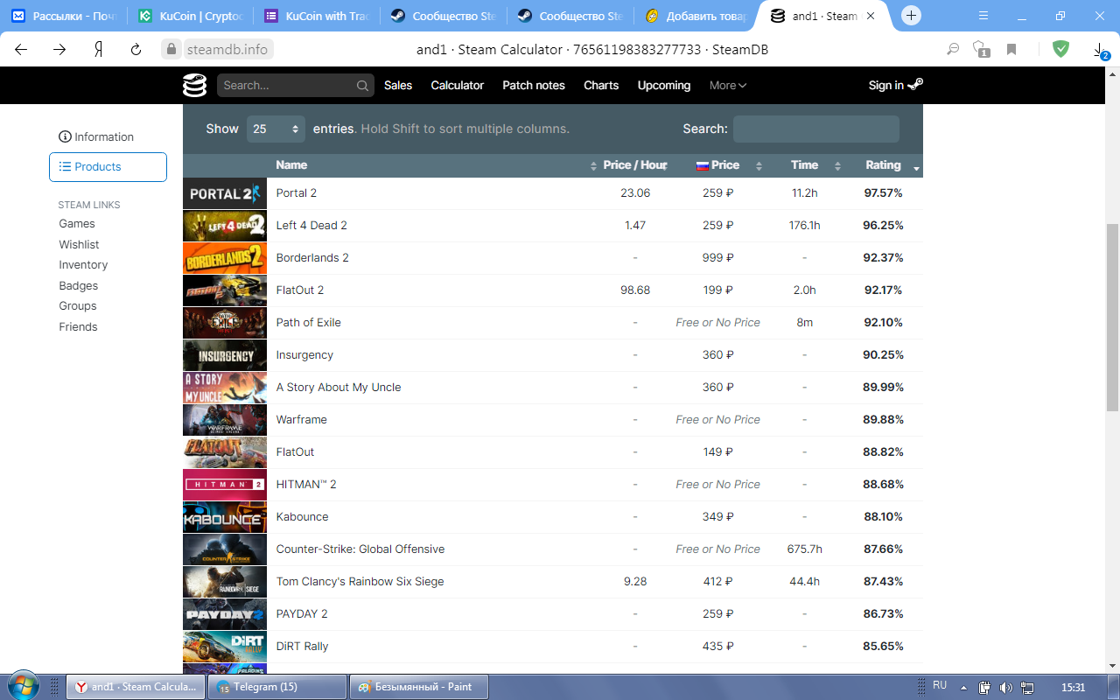Switch to the Рассылки mail browser tab
Viewport: 1120px width, 700px height.
[64, 16]
